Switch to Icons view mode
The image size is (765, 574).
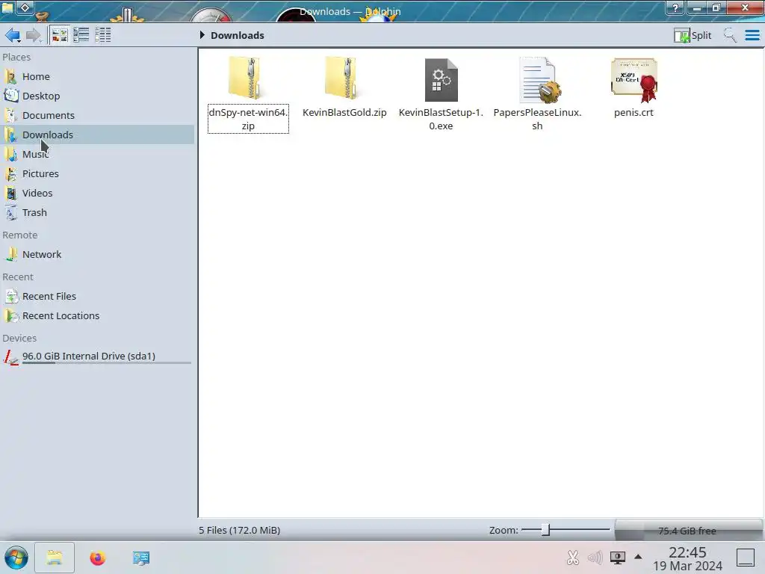tap(60, 35)
